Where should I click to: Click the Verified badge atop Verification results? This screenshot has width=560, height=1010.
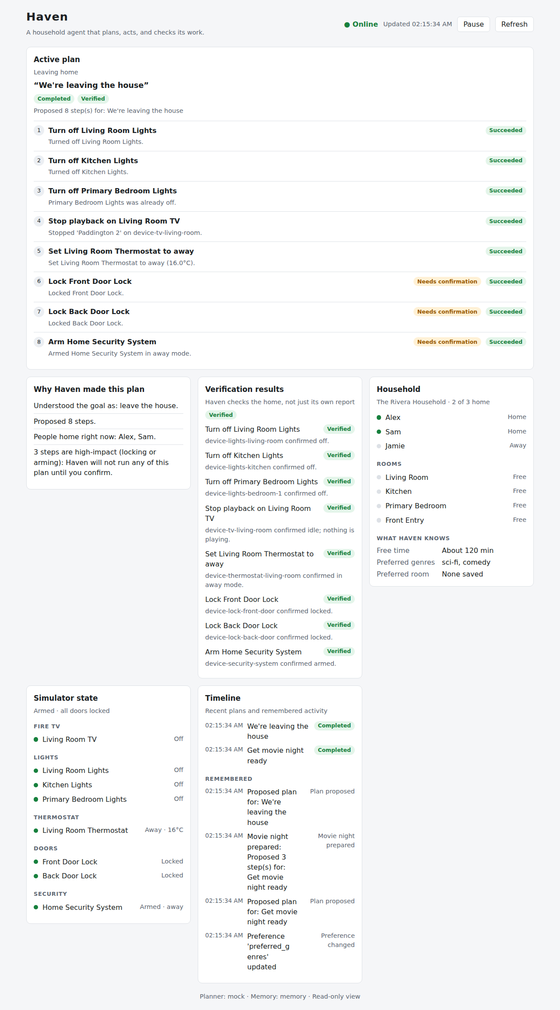[x=221, y=415]
